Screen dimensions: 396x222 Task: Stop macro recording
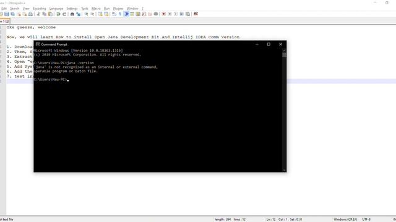(x=170, y=14)
